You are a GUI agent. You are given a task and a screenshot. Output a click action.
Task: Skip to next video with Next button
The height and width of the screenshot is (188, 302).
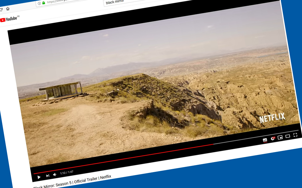[x=47, y=176]
